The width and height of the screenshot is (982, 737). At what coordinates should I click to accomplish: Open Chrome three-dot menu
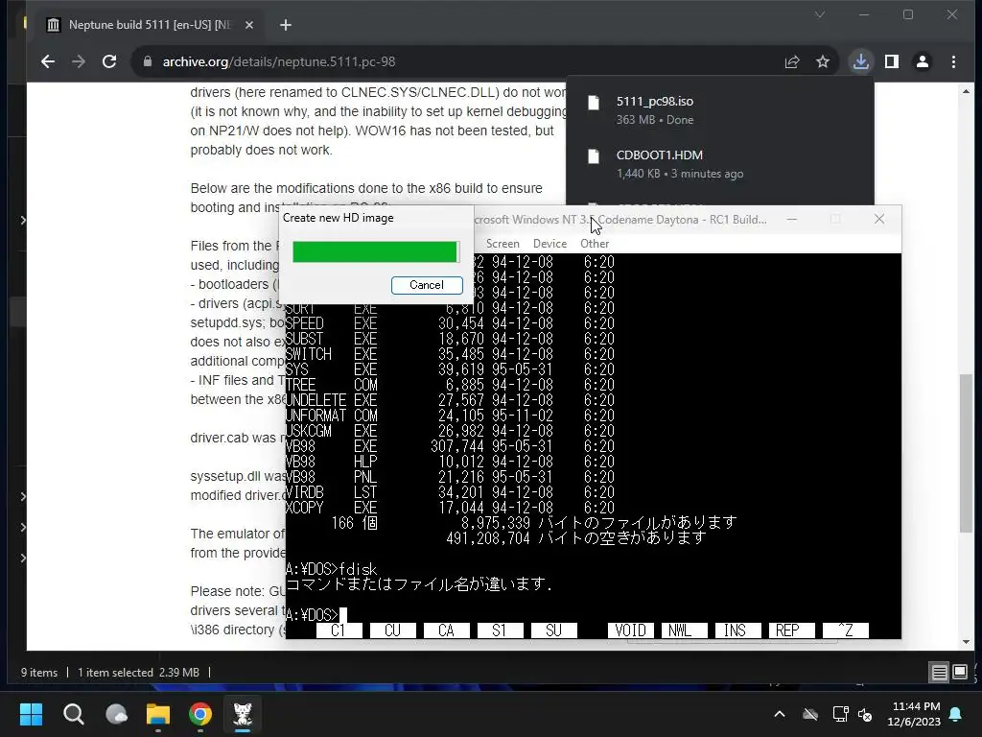point(953,61)
